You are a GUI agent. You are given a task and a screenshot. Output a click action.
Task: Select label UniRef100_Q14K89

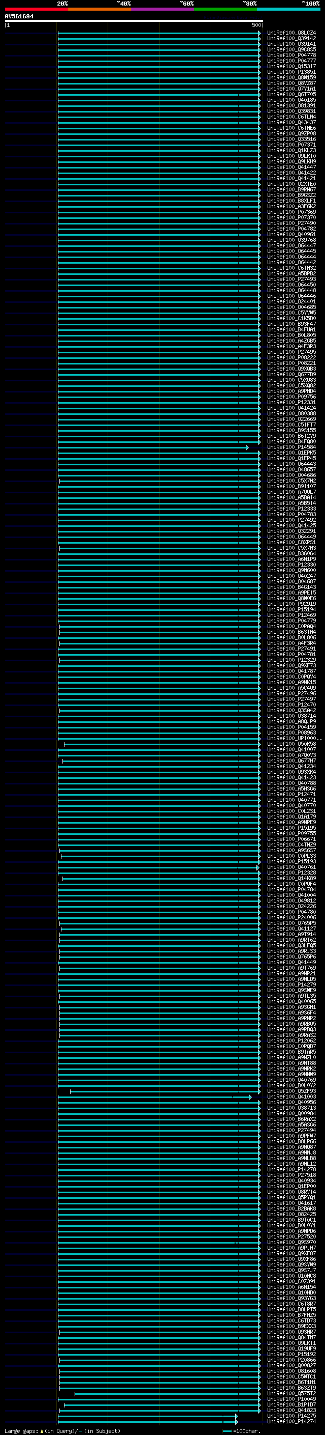click(291, 878)
